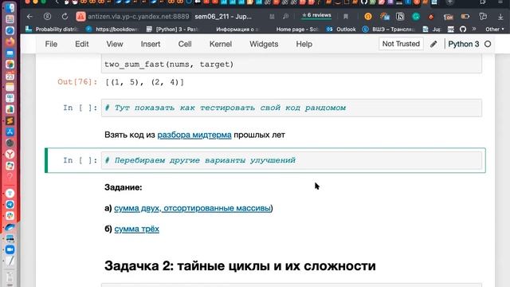Click the Out[76] output result text
Image resolution: width=510 pixels, height=287 pixels.
click(145, 82)
